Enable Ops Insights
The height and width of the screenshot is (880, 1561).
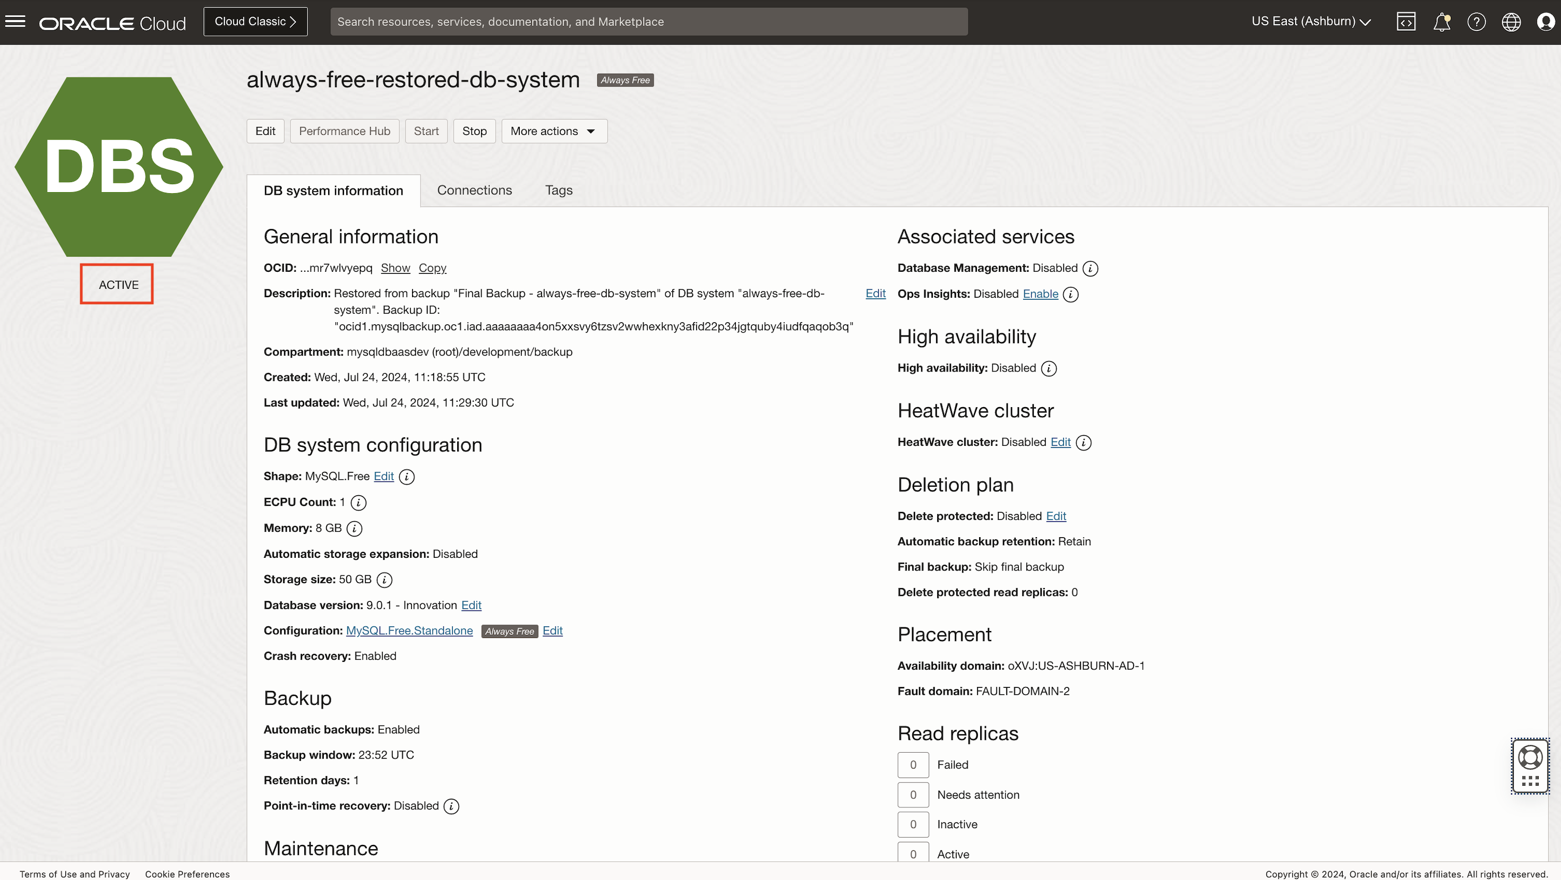(x=1040, y=294)
